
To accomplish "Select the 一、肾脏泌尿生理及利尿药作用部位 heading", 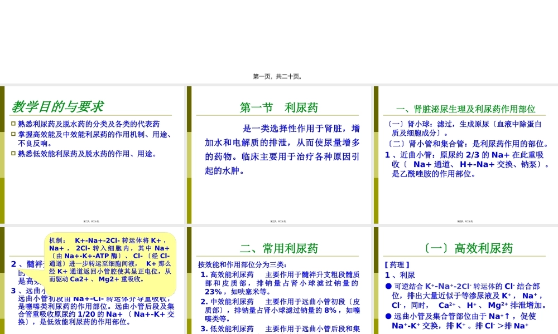I will tap(465, 109).
